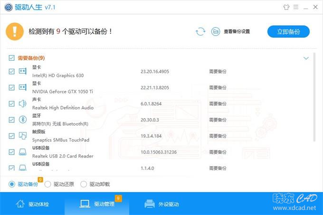This screenshot has height=215, width=323.
Task: Click the refresh arrows icon
Action: tap(200, 31)
